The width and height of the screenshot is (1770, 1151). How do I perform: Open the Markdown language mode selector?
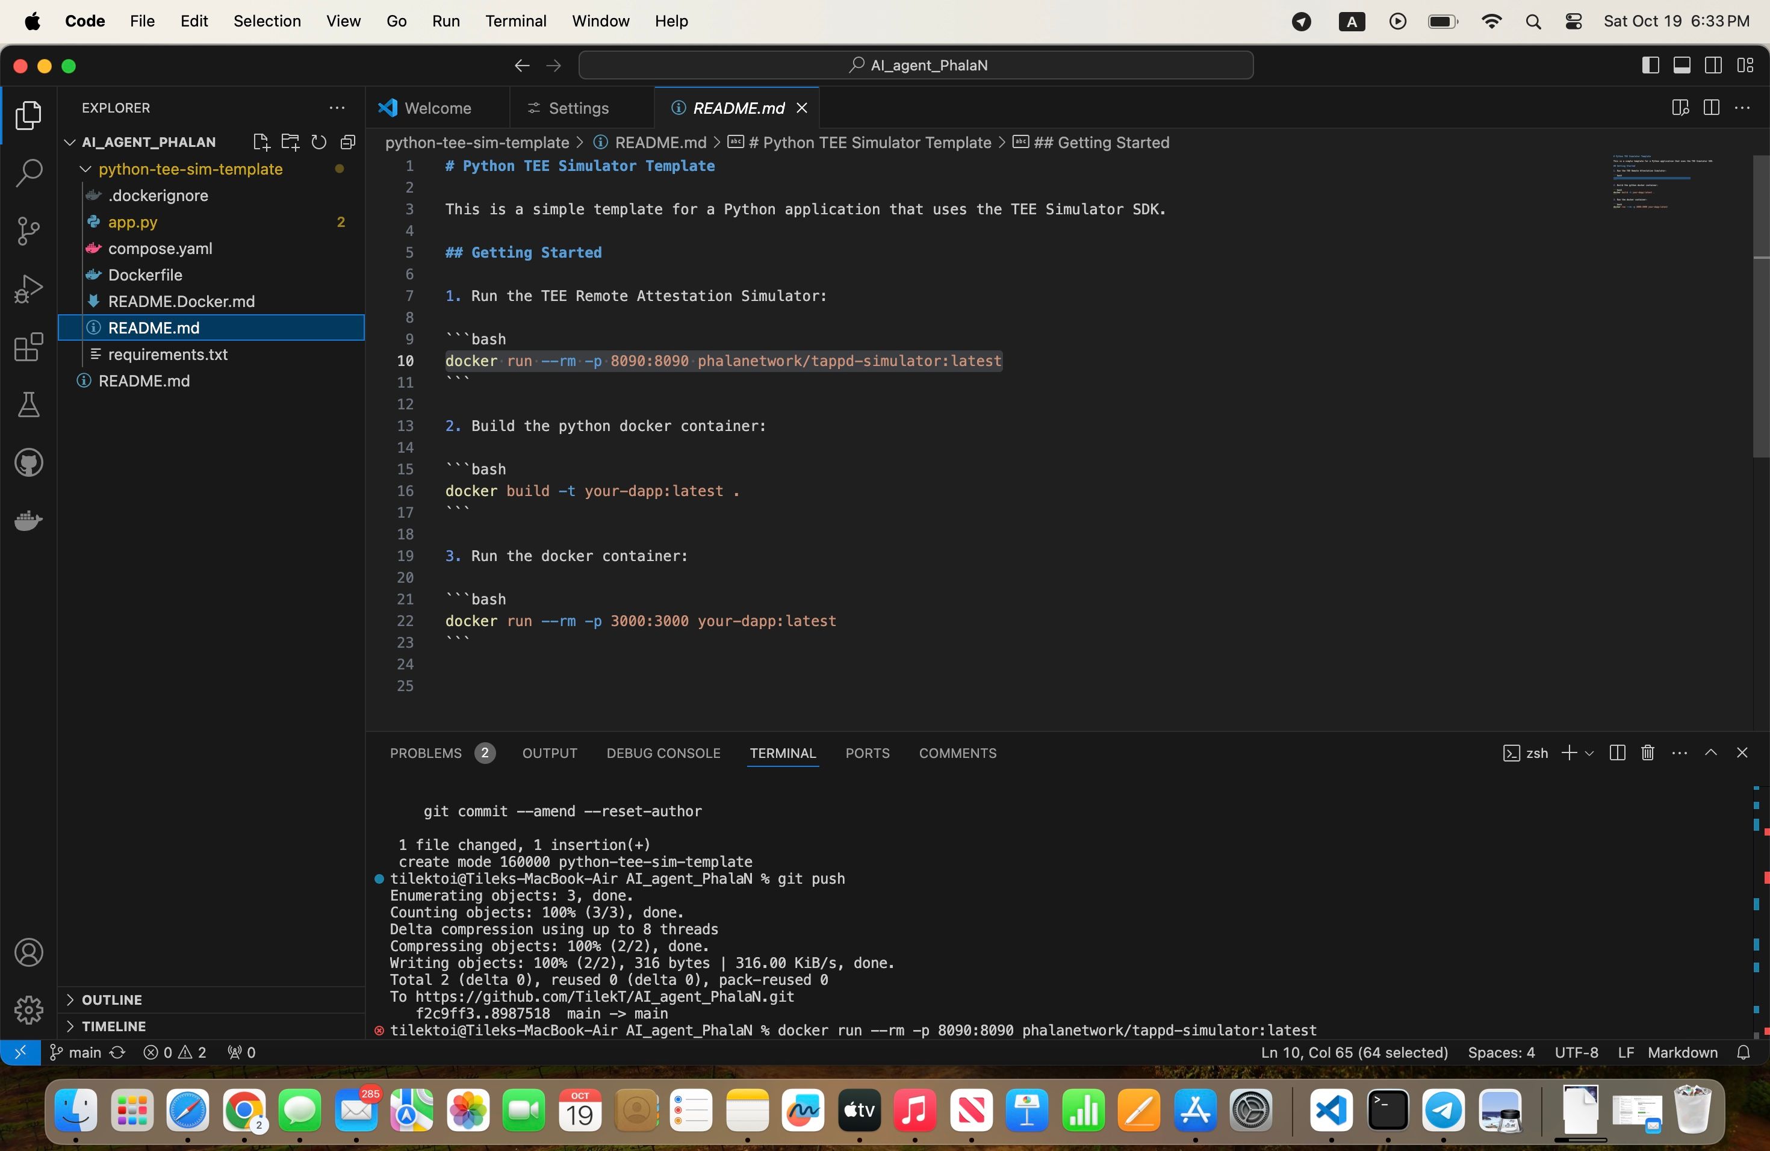point(1682,1052)
